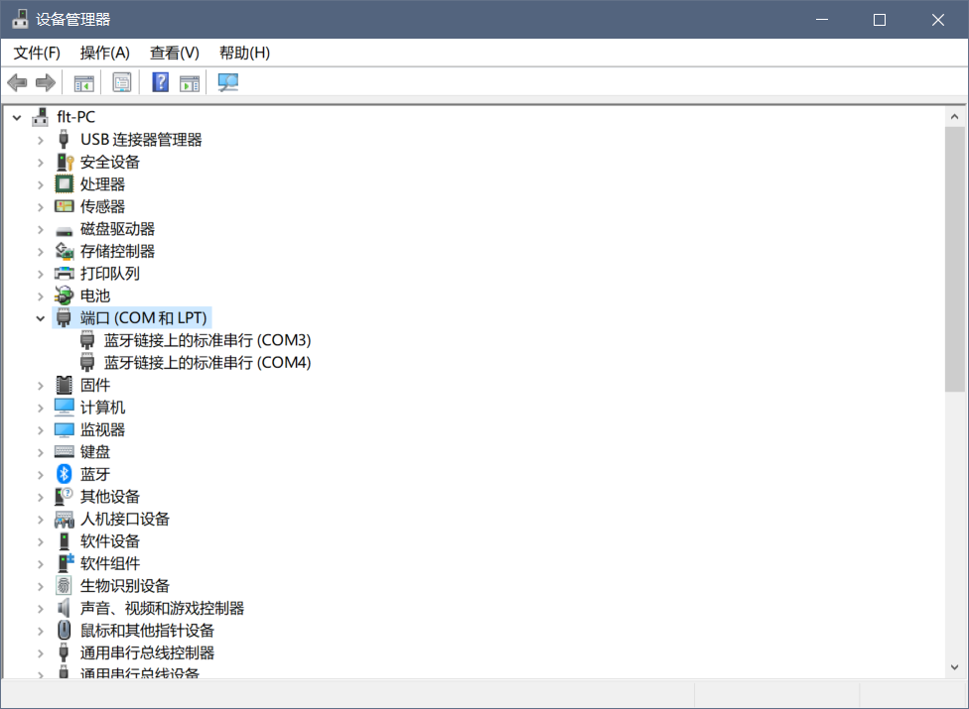
Task: Minimize the 设备管理器 window
Action: point(822,20)
